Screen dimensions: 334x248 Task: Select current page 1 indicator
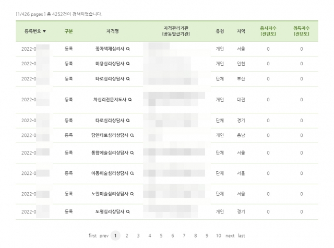115,235
